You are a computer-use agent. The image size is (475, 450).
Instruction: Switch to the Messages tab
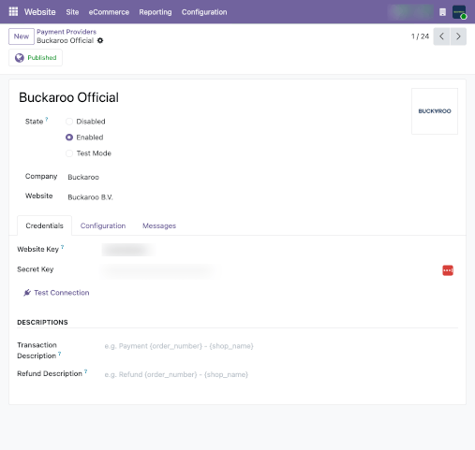coord(159,225)
